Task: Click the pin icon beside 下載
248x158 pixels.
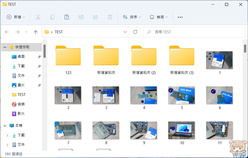Action: coord(39,66)
